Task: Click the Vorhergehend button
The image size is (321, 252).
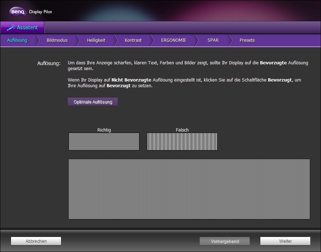Action: point(225,241)
